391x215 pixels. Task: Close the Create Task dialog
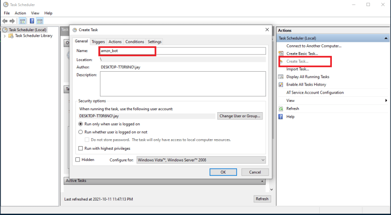pos(267,30)
